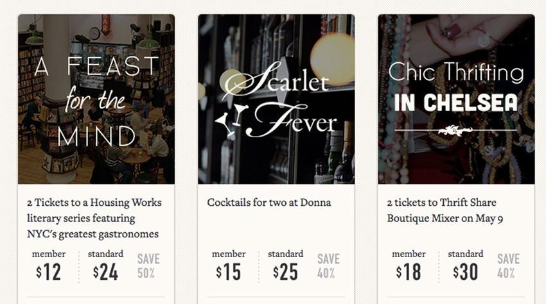The image size is (546, 304).
Task: Click the SAVE 50% label
Action: [148, 266]
